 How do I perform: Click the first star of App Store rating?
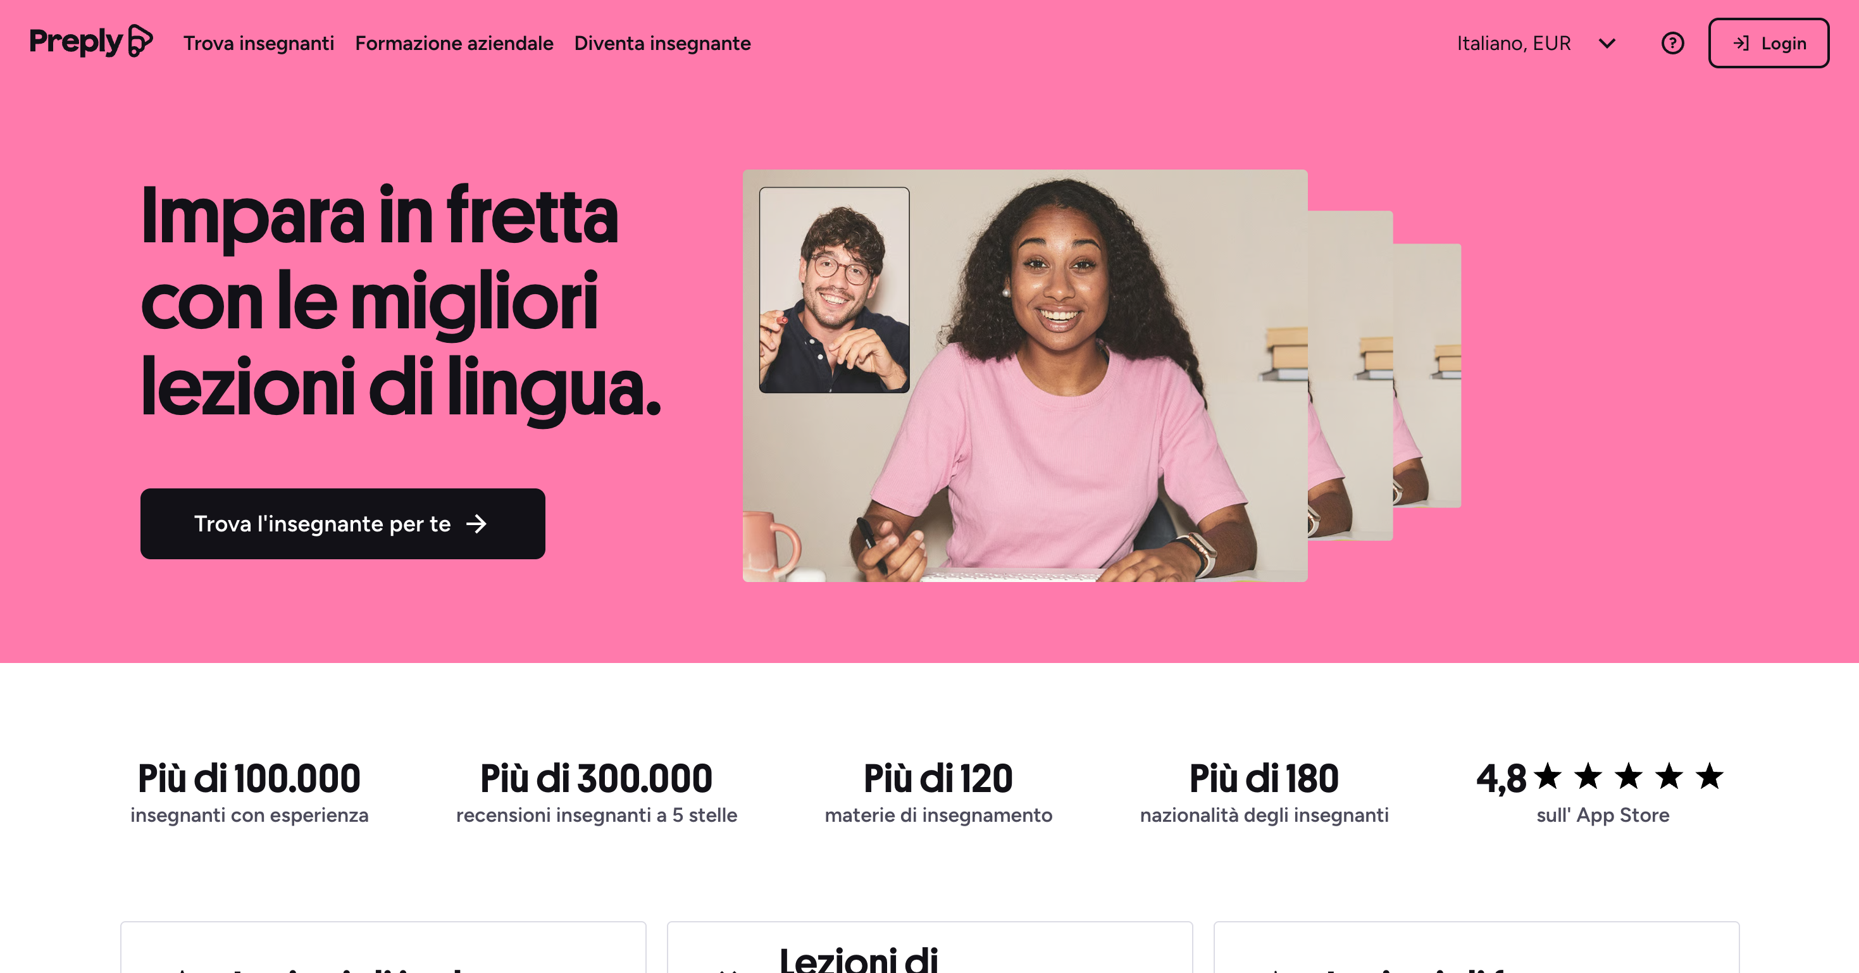[x=1547, y=777]
